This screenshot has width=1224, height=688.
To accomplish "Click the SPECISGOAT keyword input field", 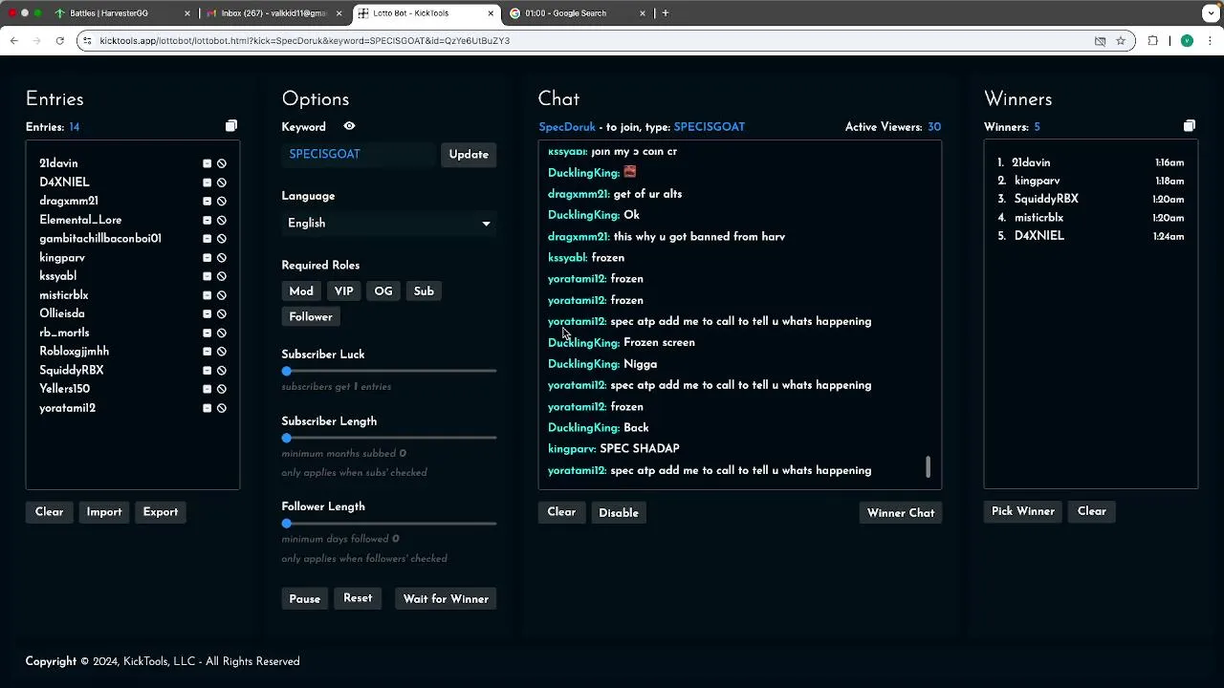I will pyautogui.click(x=361, y=155).
